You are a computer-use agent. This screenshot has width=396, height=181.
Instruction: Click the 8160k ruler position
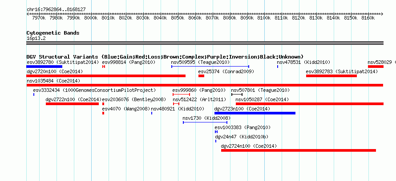point(368,18)
